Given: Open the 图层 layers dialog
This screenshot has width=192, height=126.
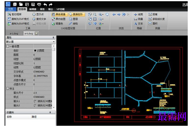Looking at the screenshot, I should (73, 19).
